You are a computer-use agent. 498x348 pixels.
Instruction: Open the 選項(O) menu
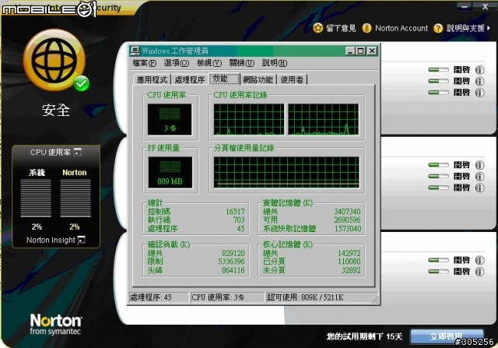coord(177,63)
